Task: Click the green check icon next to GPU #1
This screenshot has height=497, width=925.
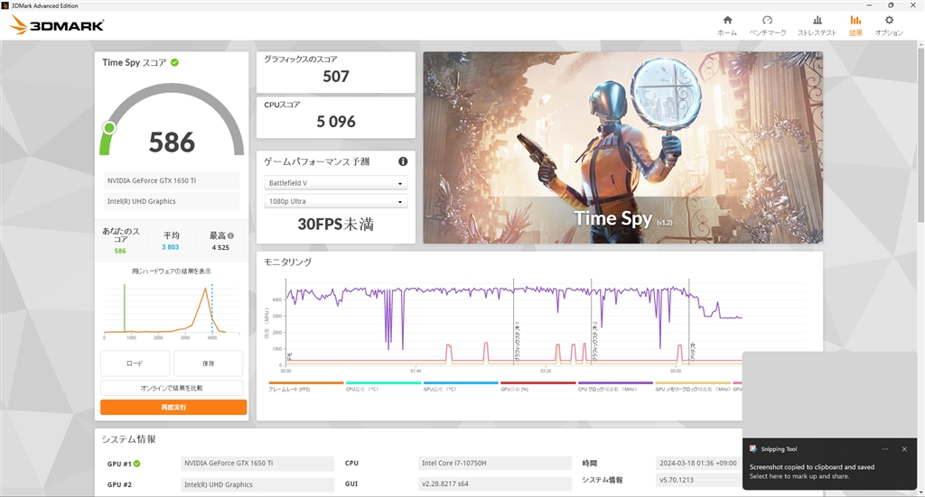Action: [137, 464]
